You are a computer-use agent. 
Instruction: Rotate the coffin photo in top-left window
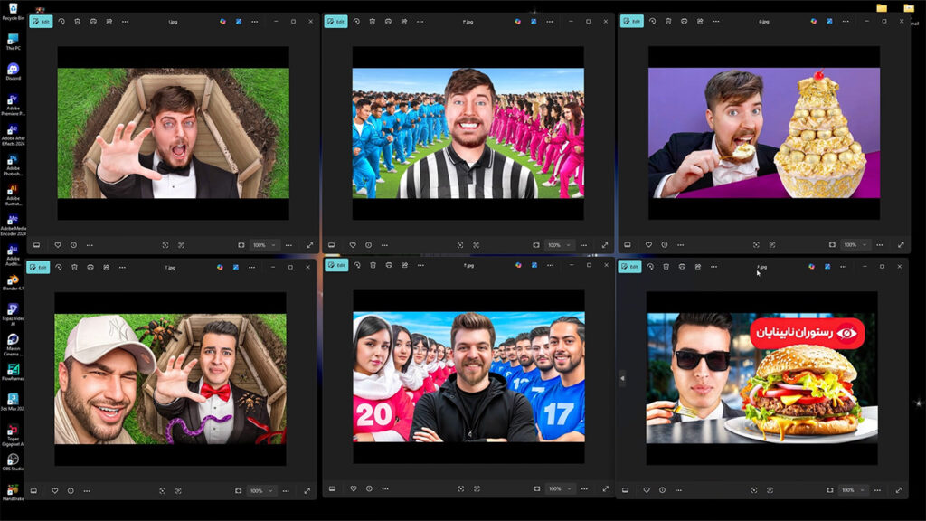pyautogui.click(x=61, y=22)
